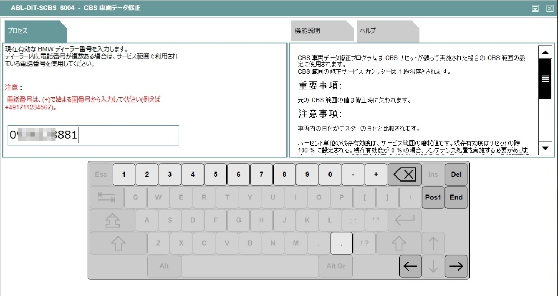Click the 重要事項 heading text

coord(320,86)
